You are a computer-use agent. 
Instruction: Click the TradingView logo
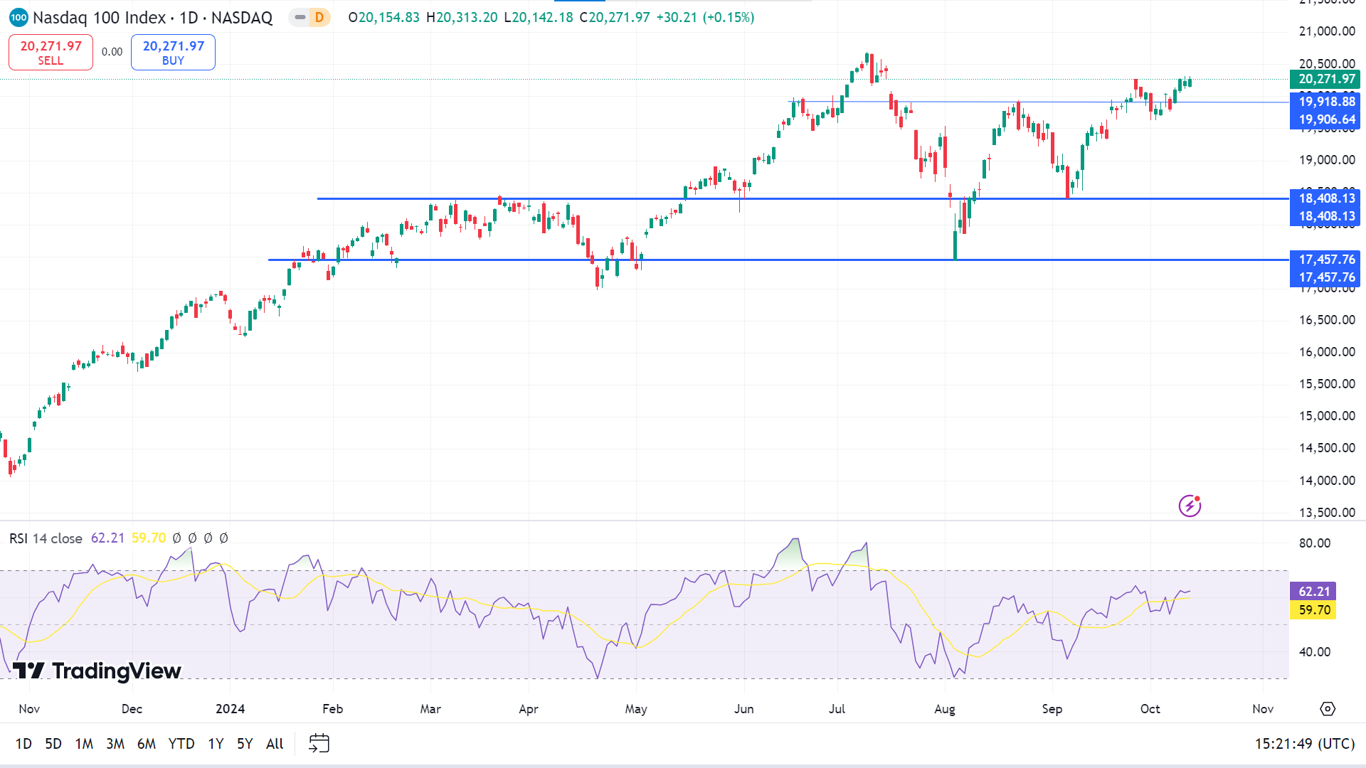click(97, 671)
